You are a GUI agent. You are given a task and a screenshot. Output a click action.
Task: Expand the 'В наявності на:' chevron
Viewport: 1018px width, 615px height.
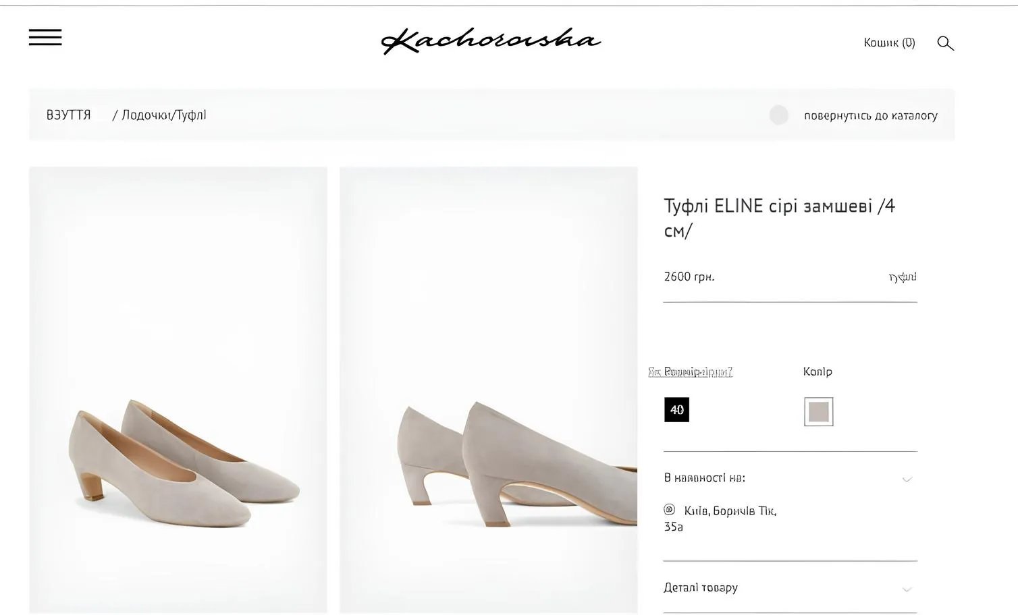(x=907, y=479)
